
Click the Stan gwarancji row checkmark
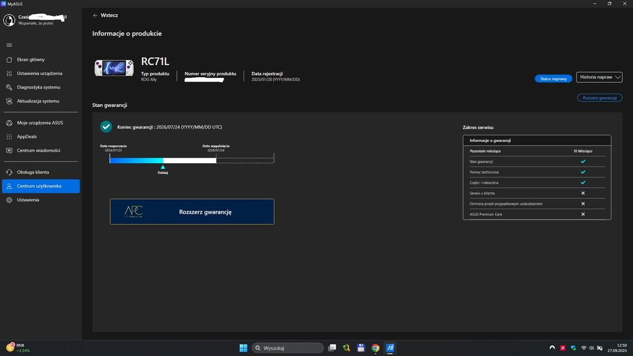[x=582, y=162]
